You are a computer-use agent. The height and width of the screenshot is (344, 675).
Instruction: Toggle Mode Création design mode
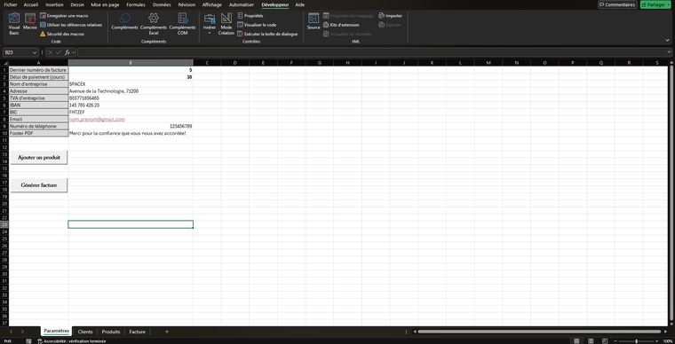pos(226,24)
